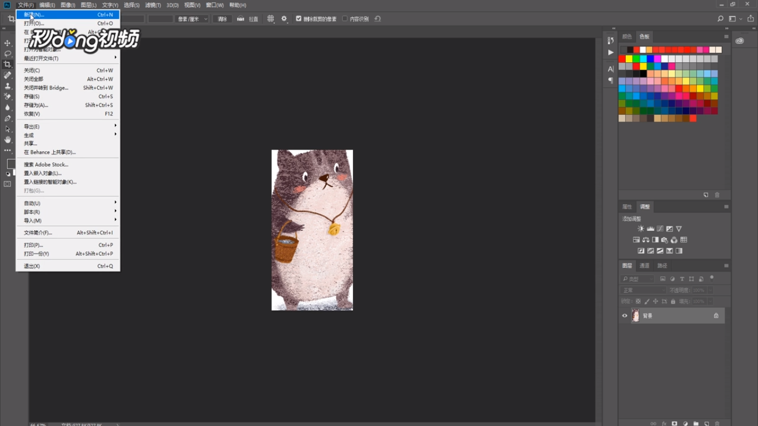
Task: Open the Libraries cloud panel icon
Action: click(x=740, y=40)
